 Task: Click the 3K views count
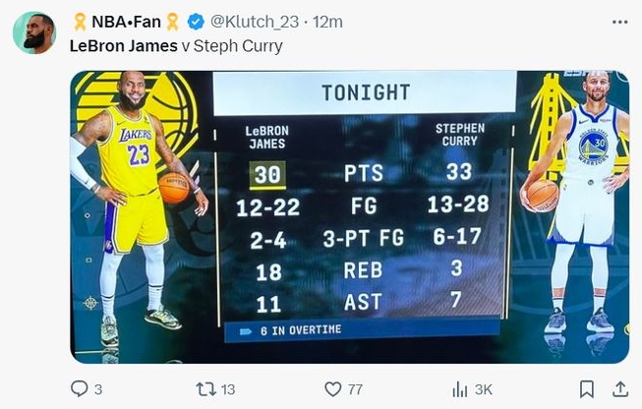(483, 389)
